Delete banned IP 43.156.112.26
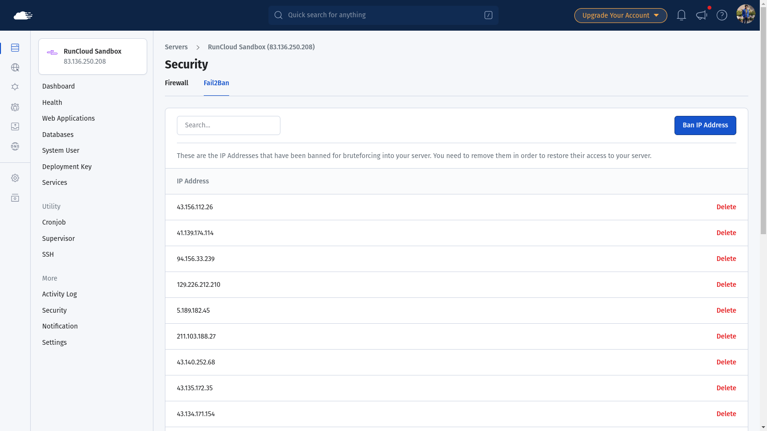Viewport: 767px width, 431px height. click(x=726, y=207)
